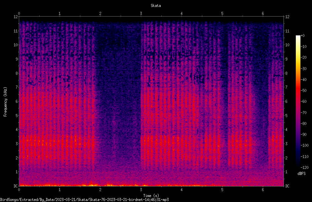Click the -50 label on color scale

(304, 90)
